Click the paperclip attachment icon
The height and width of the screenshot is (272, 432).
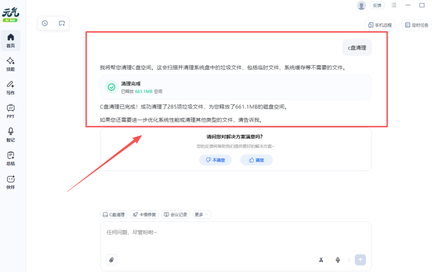click(x=112, y=260)
